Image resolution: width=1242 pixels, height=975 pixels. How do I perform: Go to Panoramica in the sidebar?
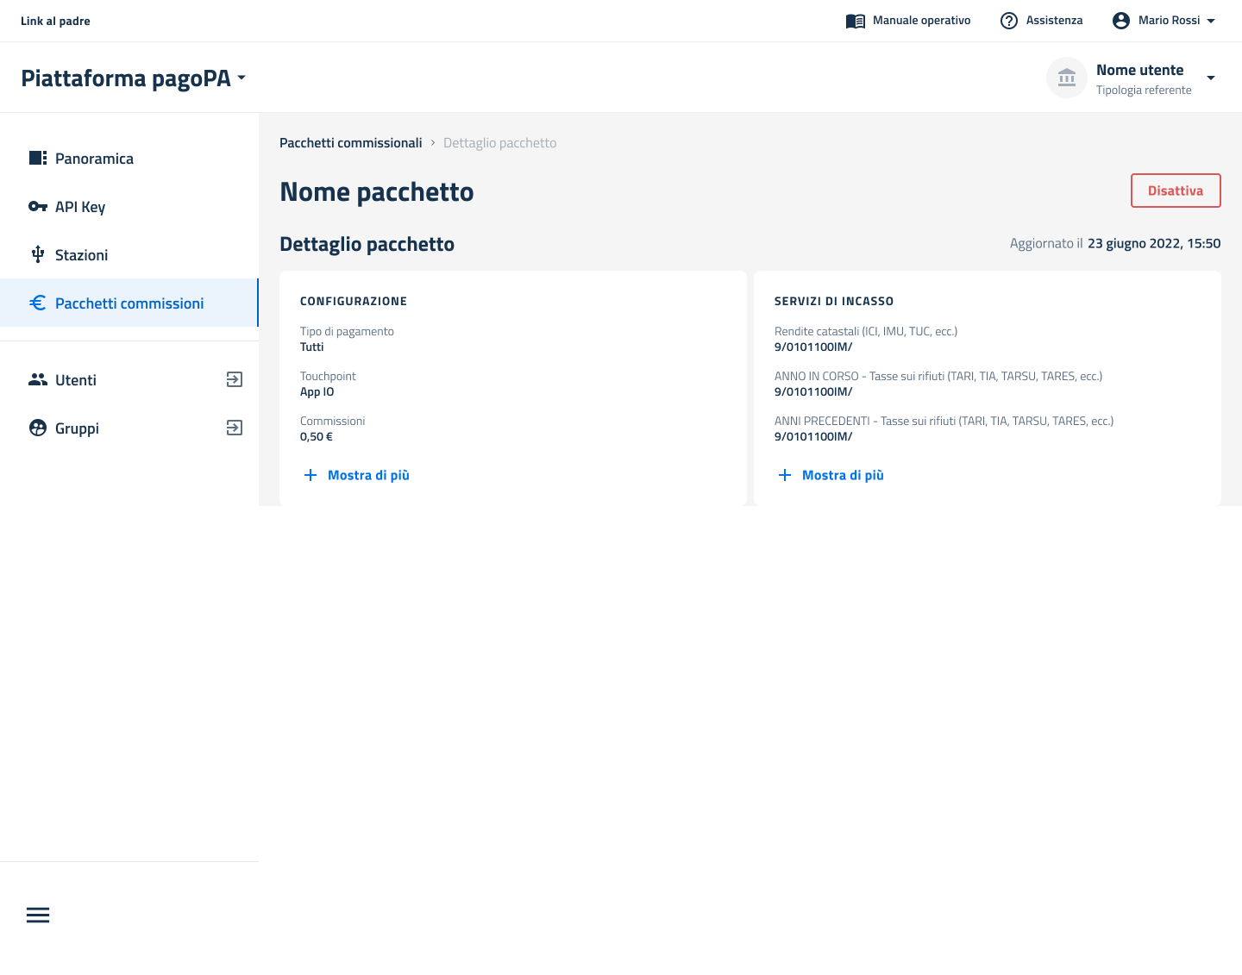click(x=94, y=159)
